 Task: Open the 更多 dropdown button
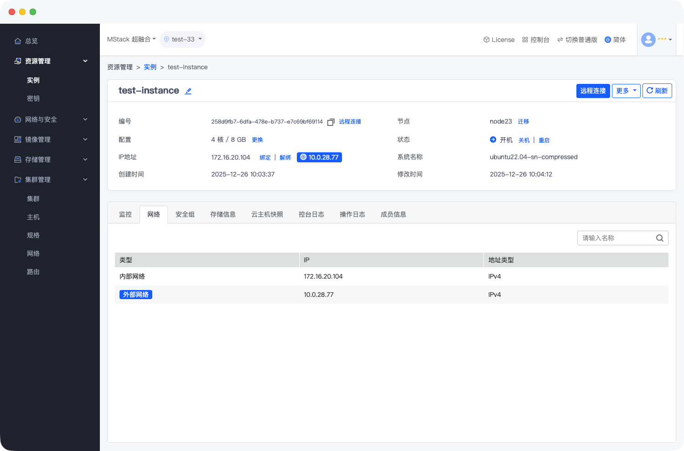626,91
